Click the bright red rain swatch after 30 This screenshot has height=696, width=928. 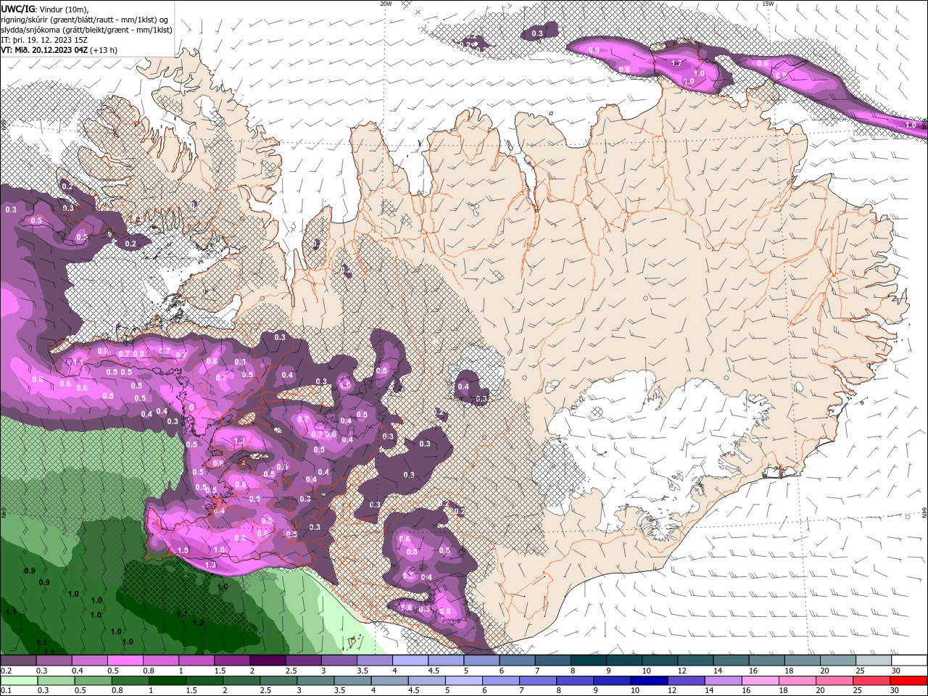[x=908, y=681]
